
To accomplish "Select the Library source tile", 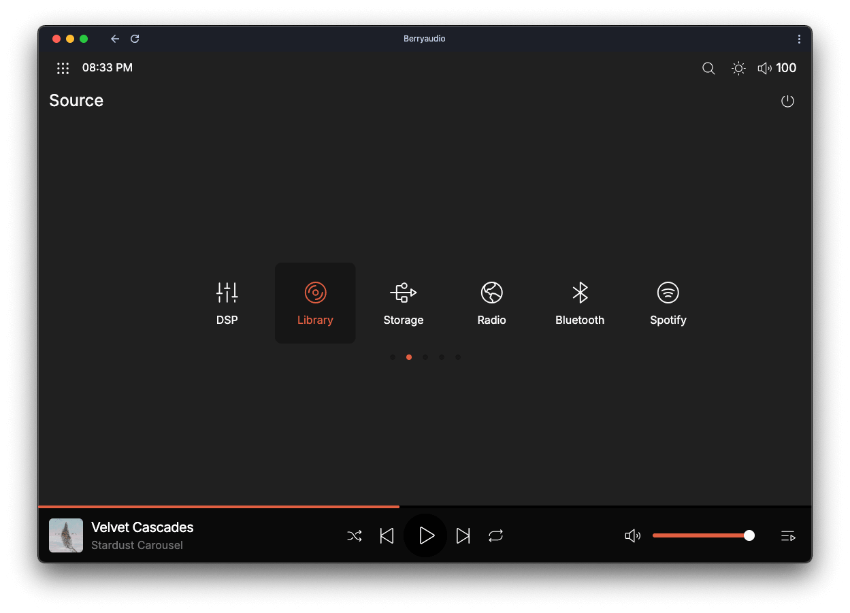I will [315, 303].
